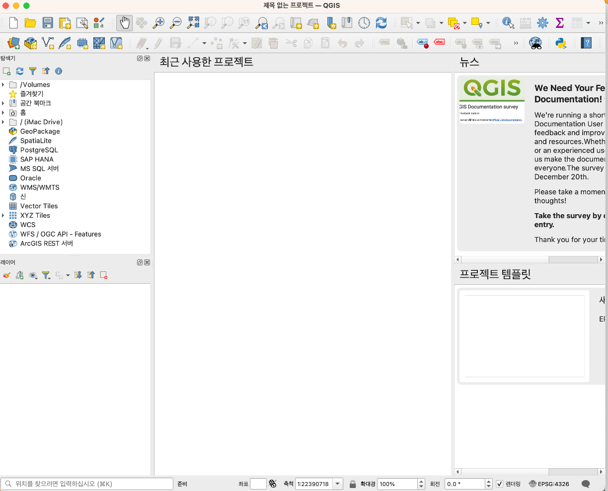The height and width of the screenshot is (491, 608).
Task: Open the layout manager icon
Action: (82, 23)
